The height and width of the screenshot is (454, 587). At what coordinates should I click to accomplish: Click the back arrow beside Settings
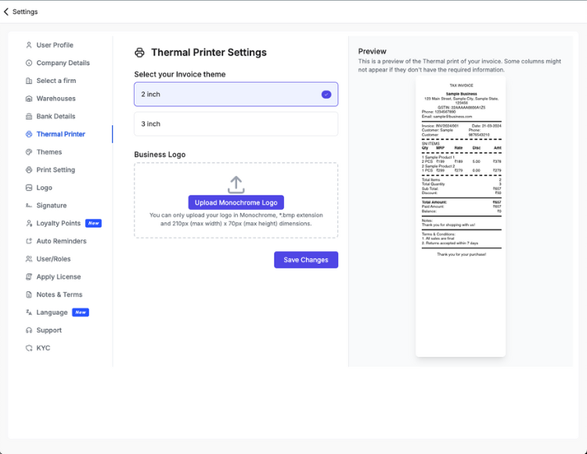(6, 12)
